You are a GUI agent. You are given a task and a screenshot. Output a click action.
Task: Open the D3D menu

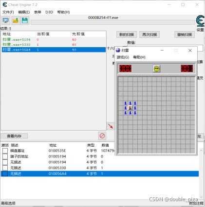click(49, 12)
